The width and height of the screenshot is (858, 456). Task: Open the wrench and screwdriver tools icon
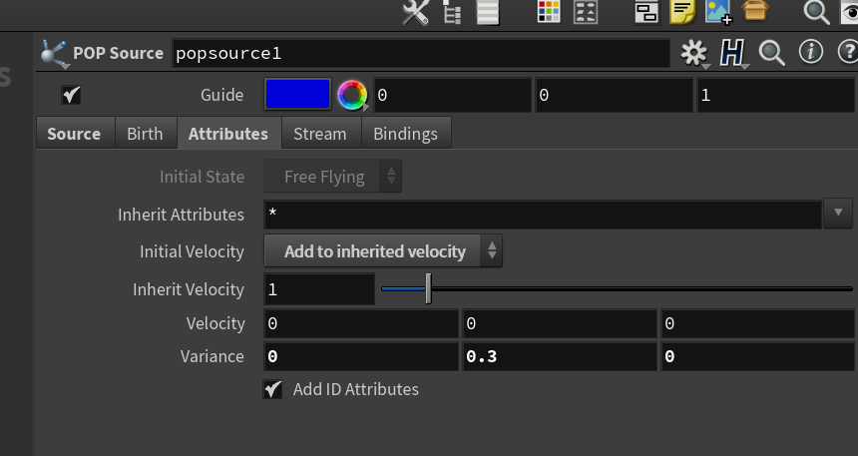point(415,12)
